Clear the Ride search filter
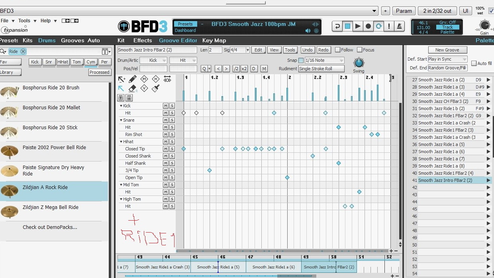This screenshot has width=494, height=278. [23, 51]
